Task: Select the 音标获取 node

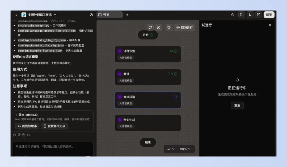Action: 148,100
